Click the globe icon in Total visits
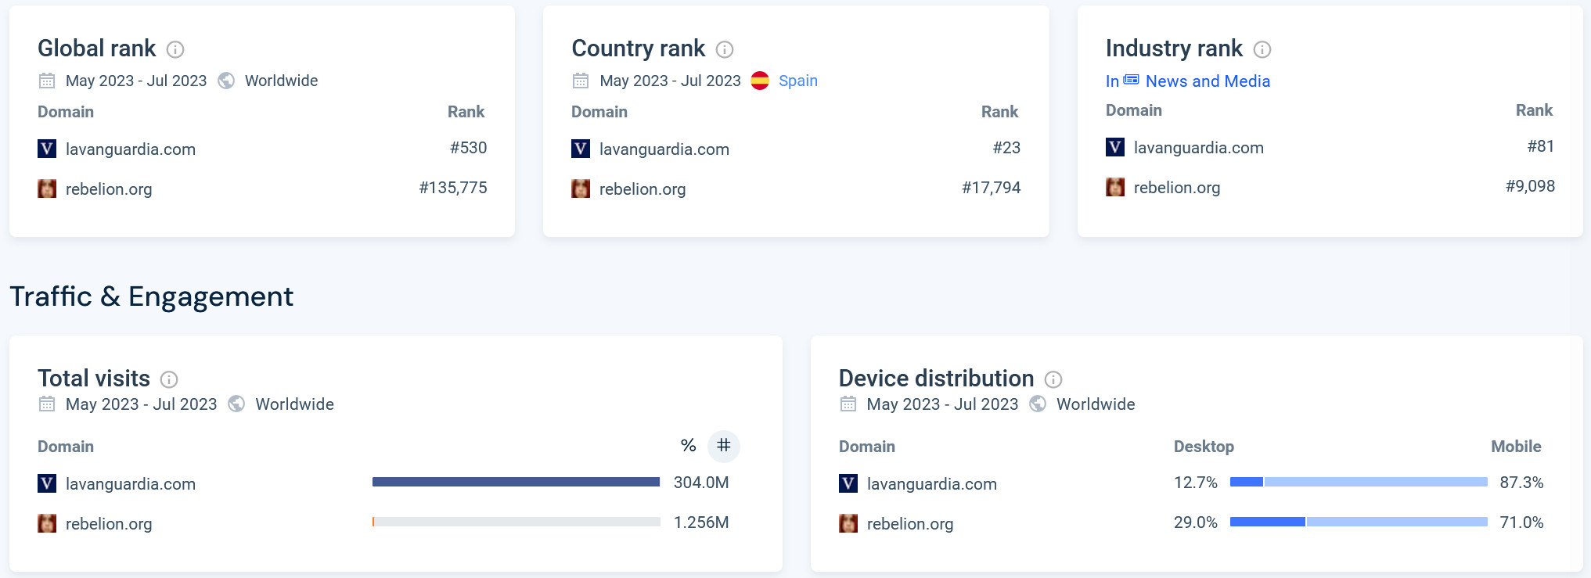The image size is (1591, 578). pyautogui.click(x=236, y=404)
